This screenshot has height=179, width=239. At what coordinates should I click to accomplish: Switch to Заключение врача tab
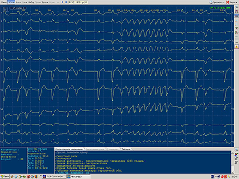pos(95,149)
